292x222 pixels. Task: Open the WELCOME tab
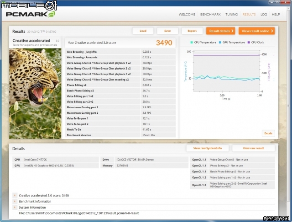point(187,14)
